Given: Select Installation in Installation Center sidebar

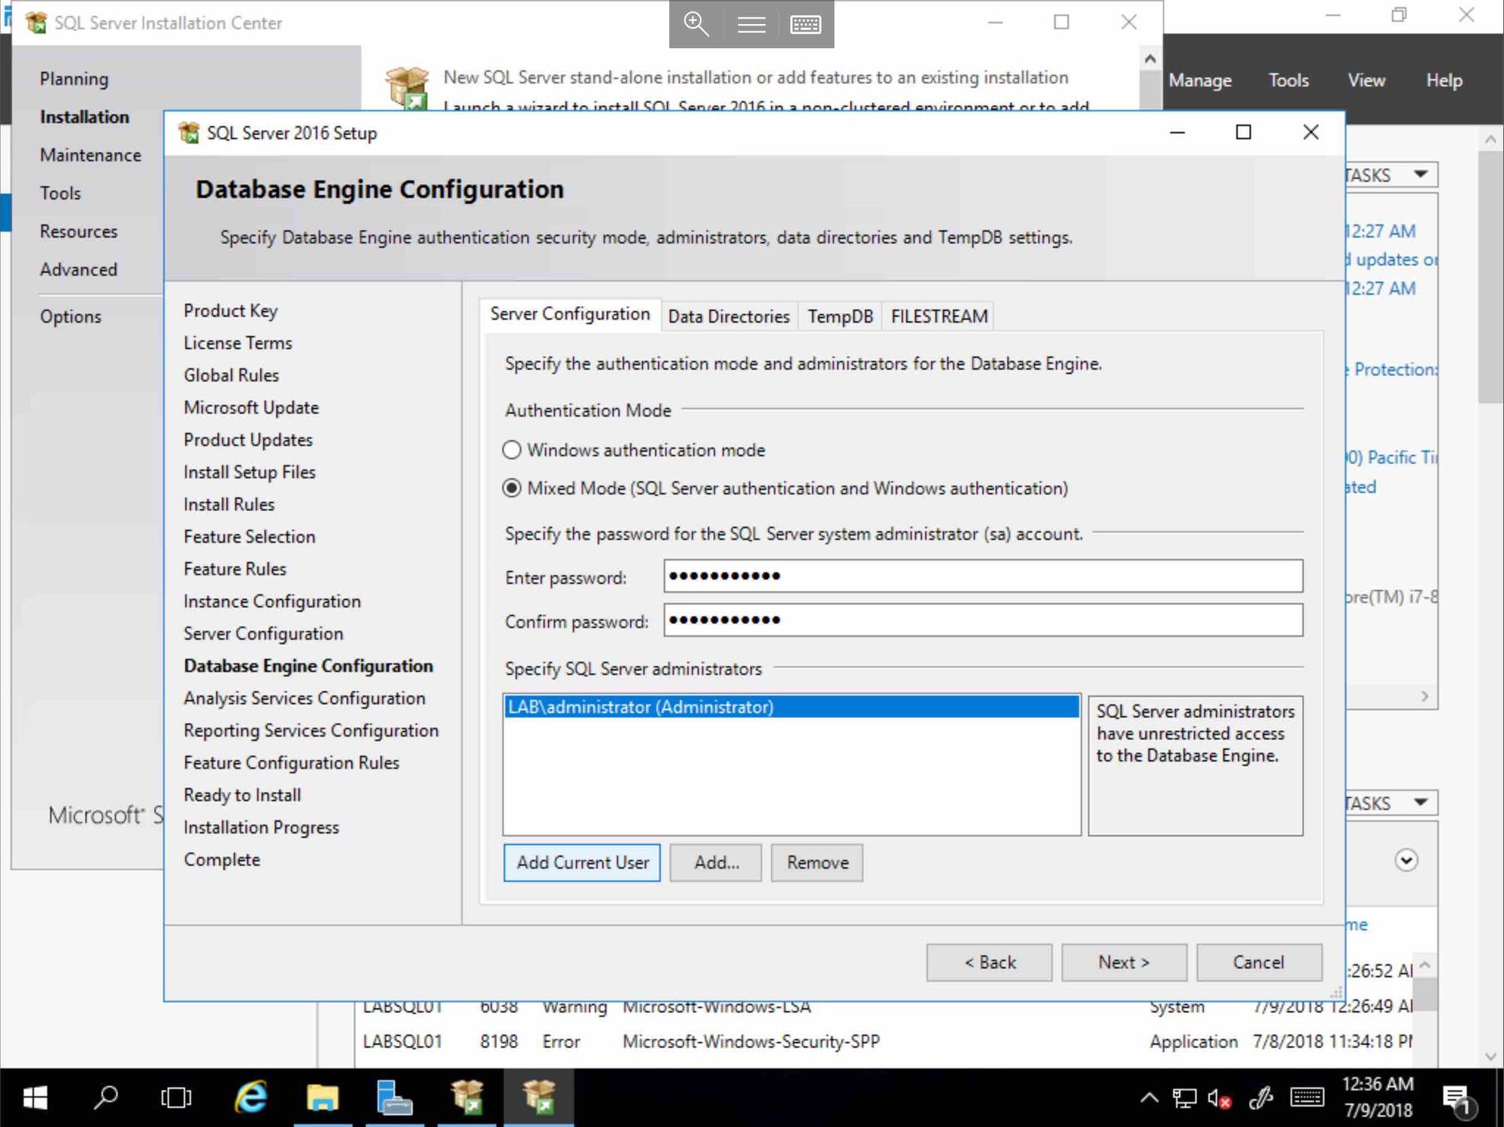Looking at the screenshot, I should pos(84,117).
